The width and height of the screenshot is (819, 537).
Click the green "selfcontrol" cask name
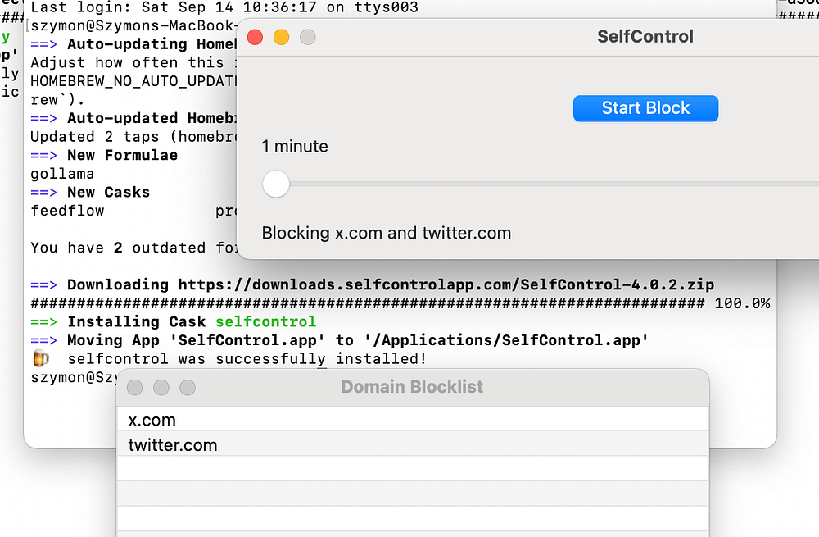pos(265,321)
